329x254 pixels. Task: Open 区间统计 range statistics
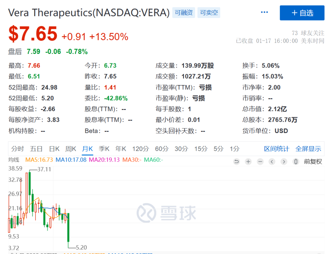(x=277, y=149)
